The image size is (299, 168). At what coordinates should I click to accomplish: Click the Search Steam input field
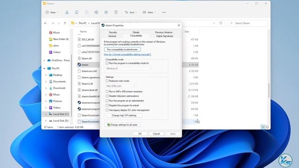click(x=247, y=23)
